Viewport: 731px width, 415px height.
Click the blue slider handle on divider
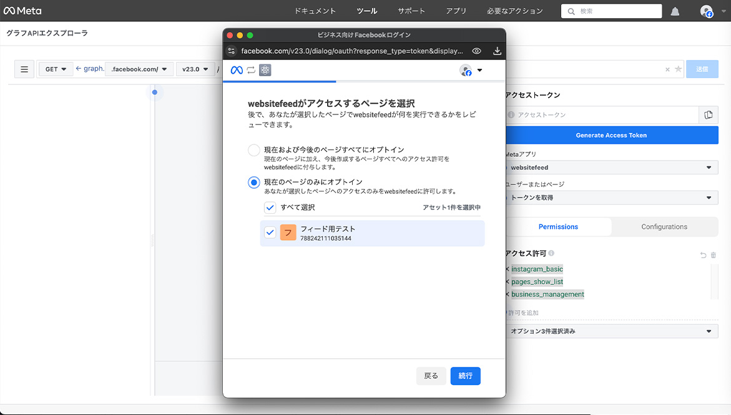[155, 92]
